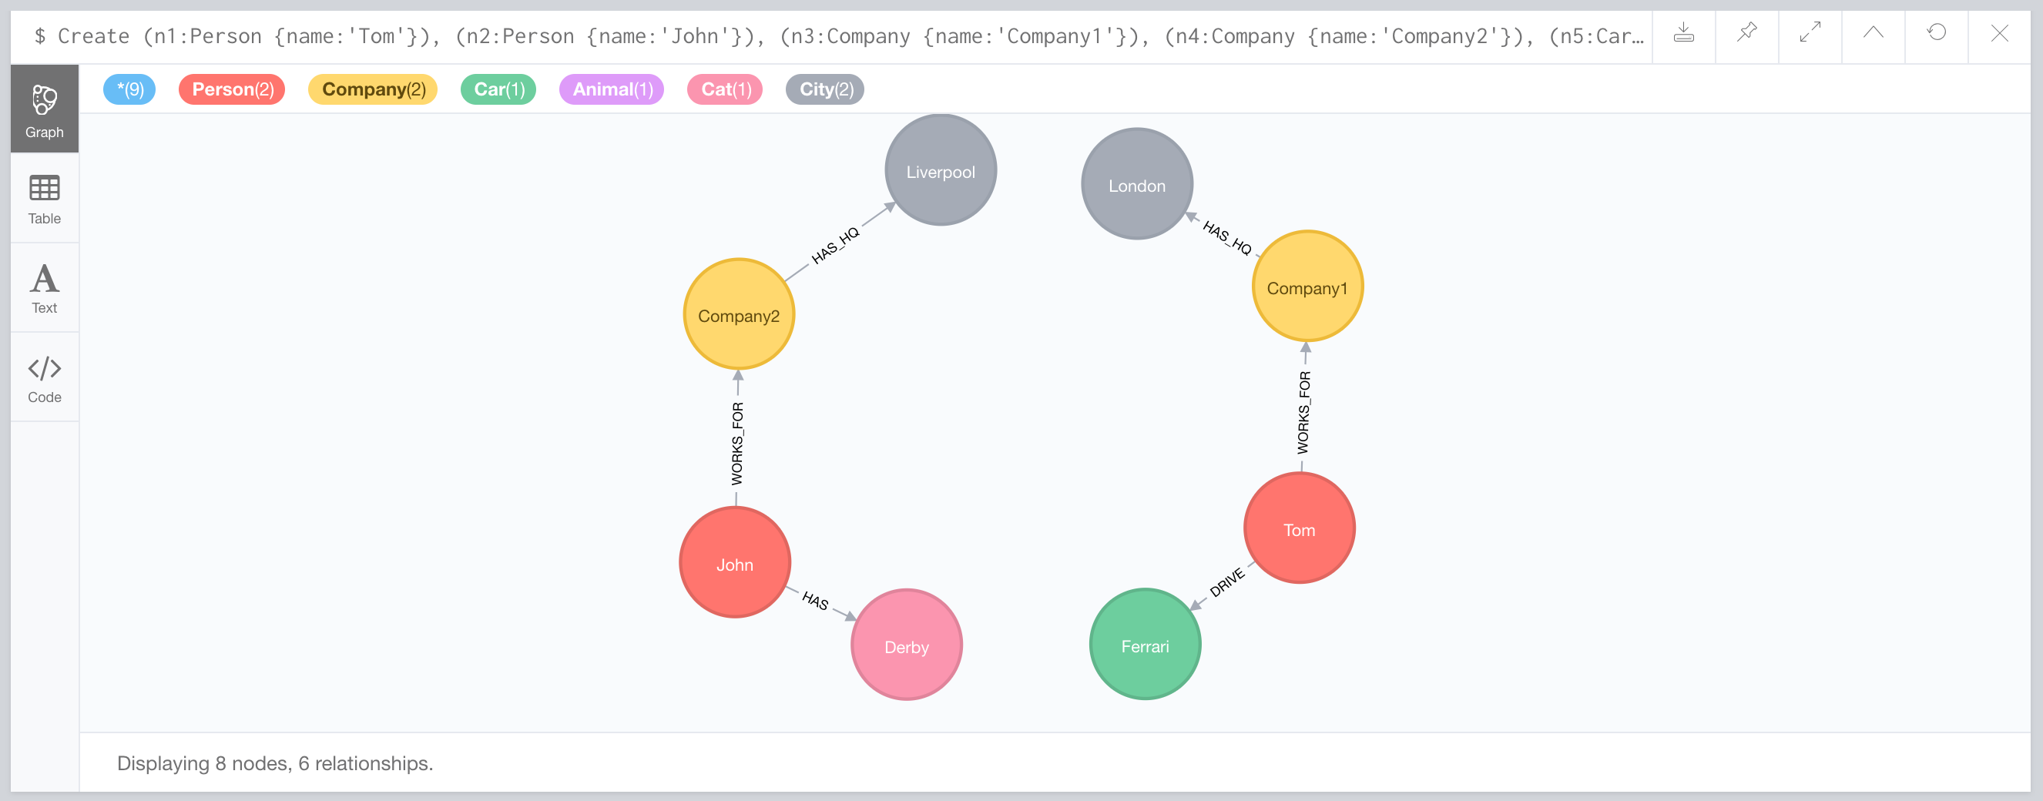
Task: Pin this result frame
Action: [1746, 33]
